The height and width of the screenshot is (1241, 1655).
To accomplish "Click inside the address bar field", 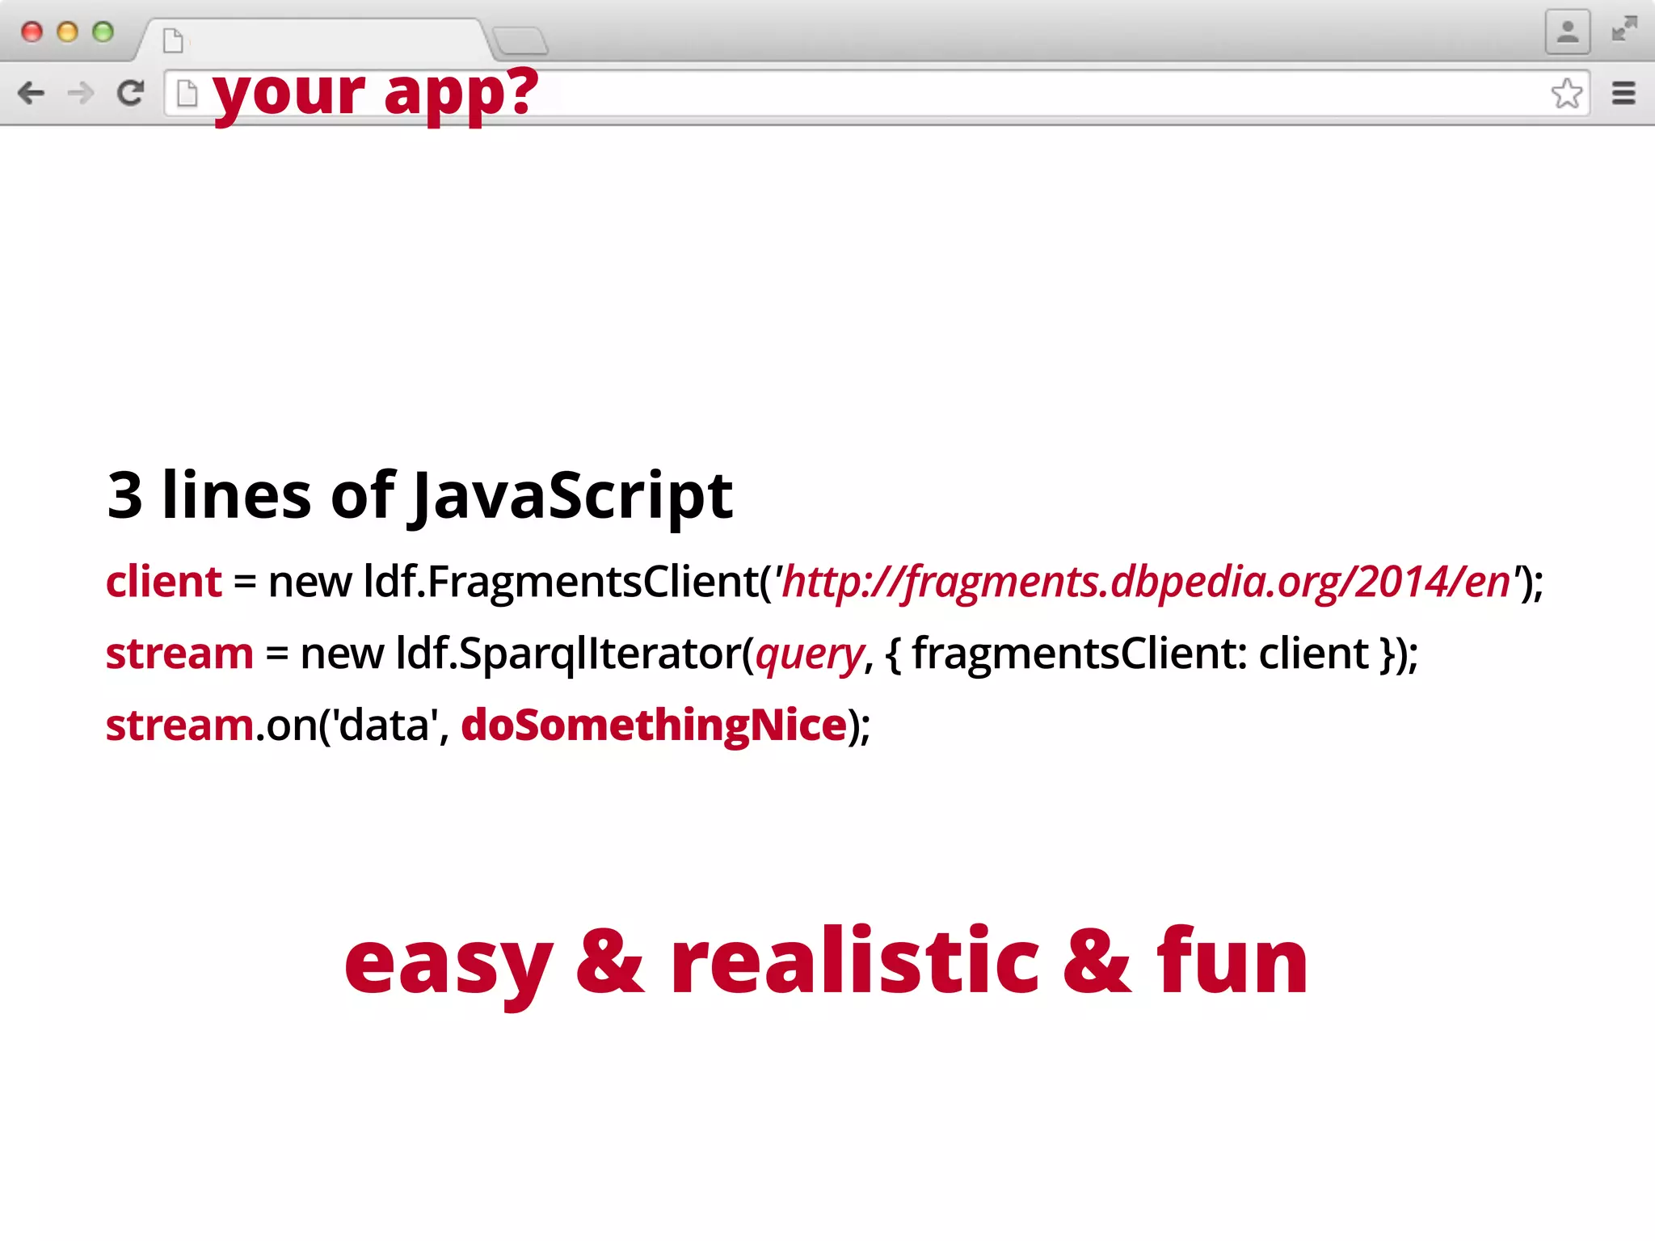I will (x=877, y=93).
